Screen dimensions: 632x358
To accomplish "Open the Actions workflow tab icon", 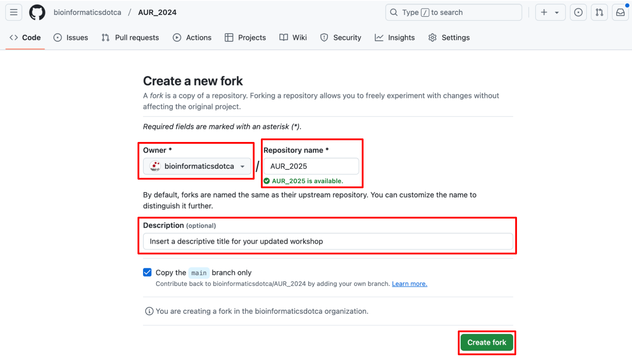I will [177, 37].
